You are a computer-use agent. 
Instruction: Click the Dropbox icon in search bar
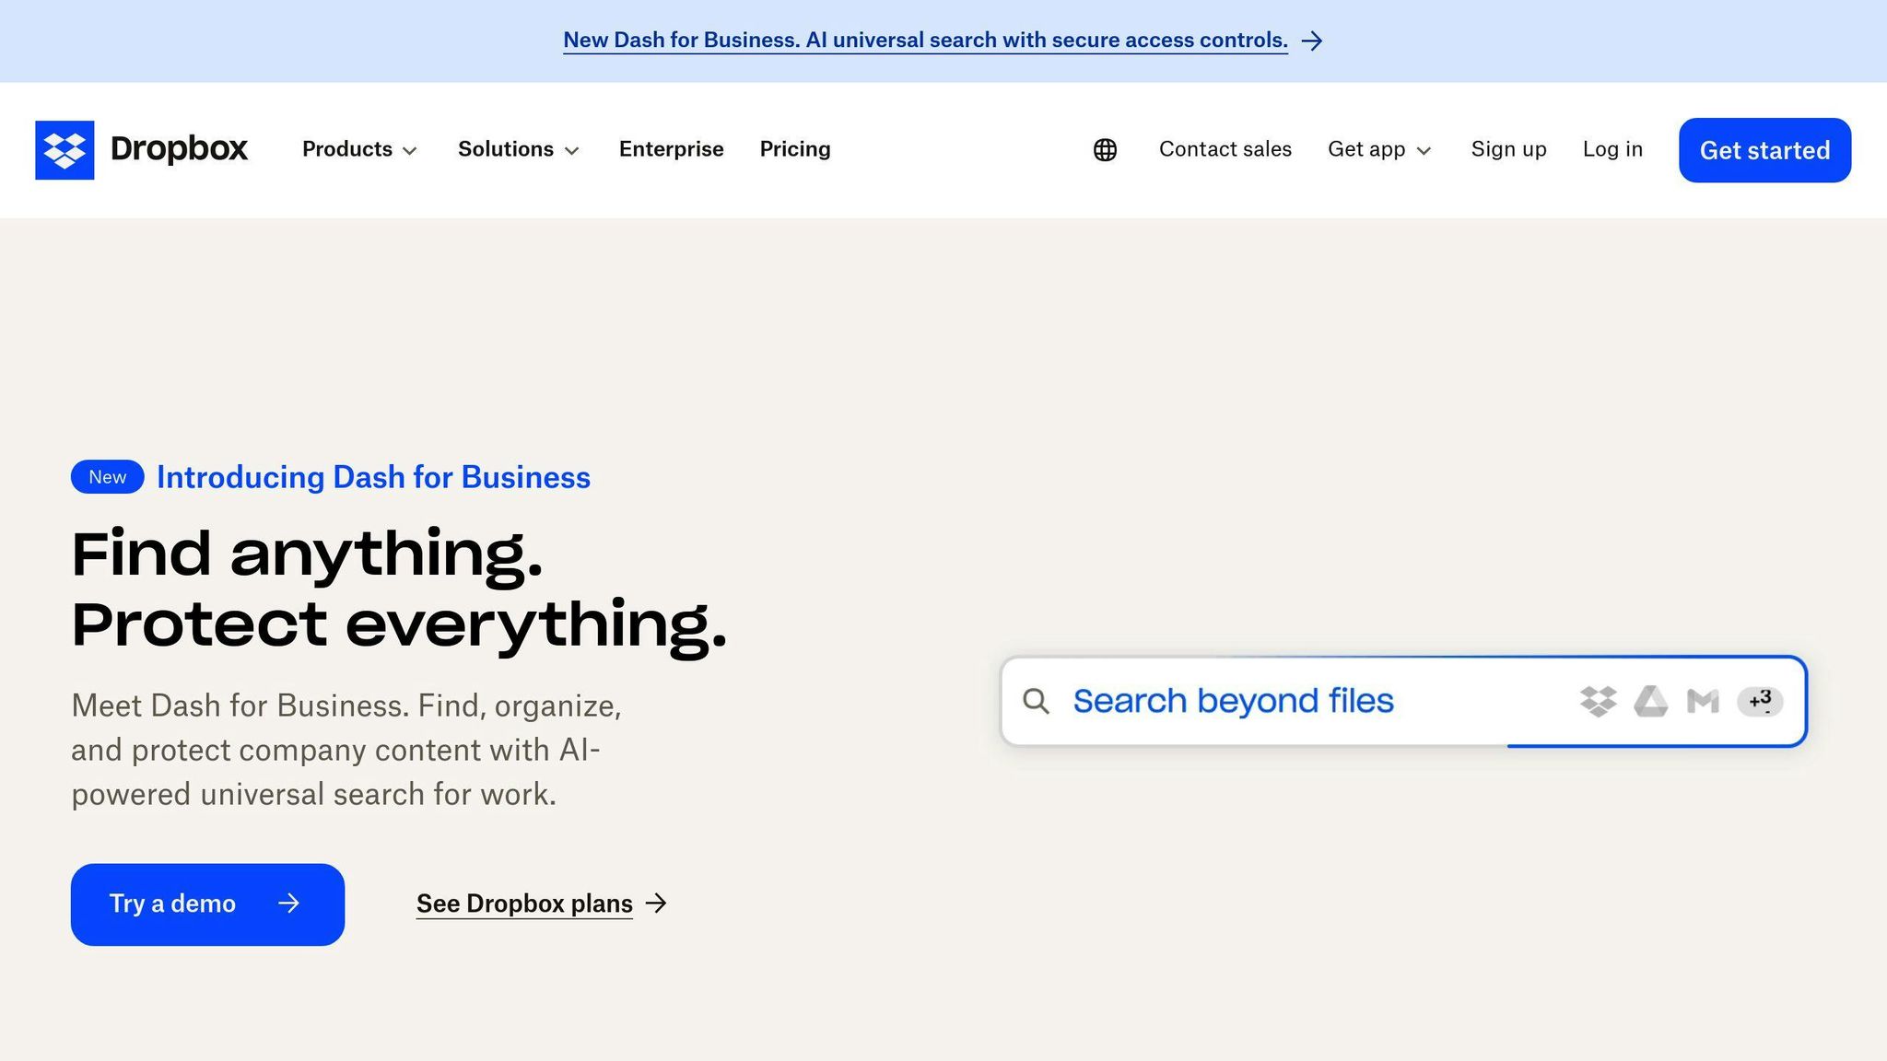click(x=1598, y=702)
